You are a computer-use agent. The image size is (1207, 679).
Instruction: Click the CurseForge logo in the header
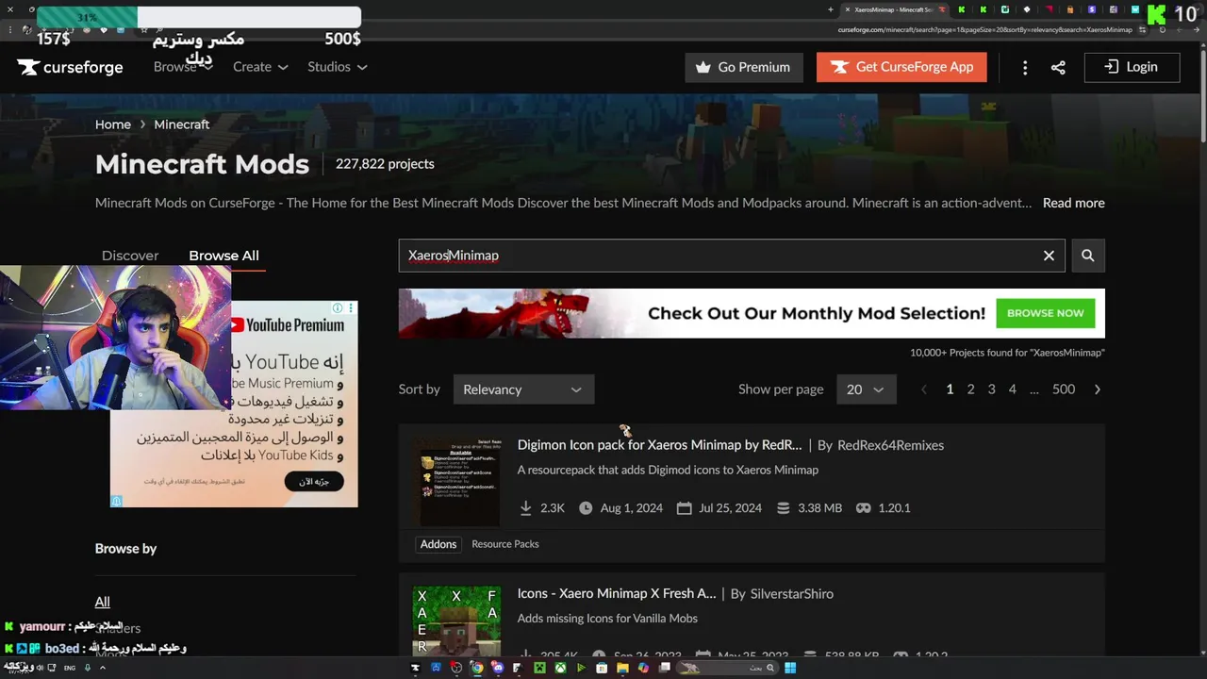[70, 67]
